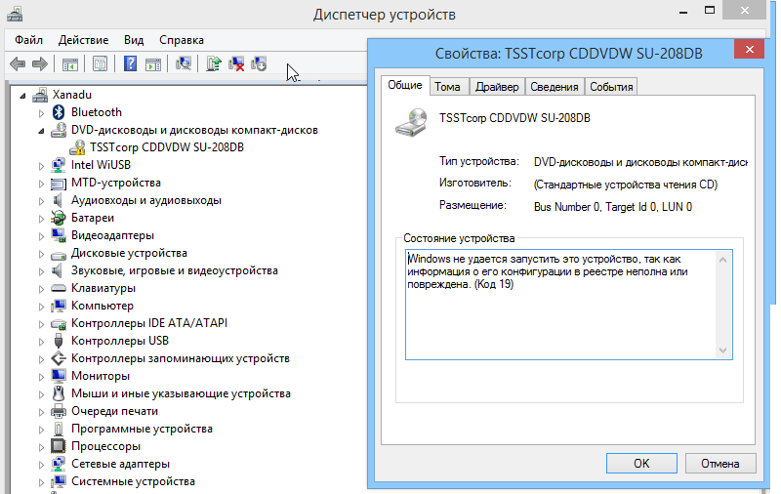The width and height of the screenshot is (781, 494).
Task: Click the OK button in properties dialog
Action: [641, 463]
